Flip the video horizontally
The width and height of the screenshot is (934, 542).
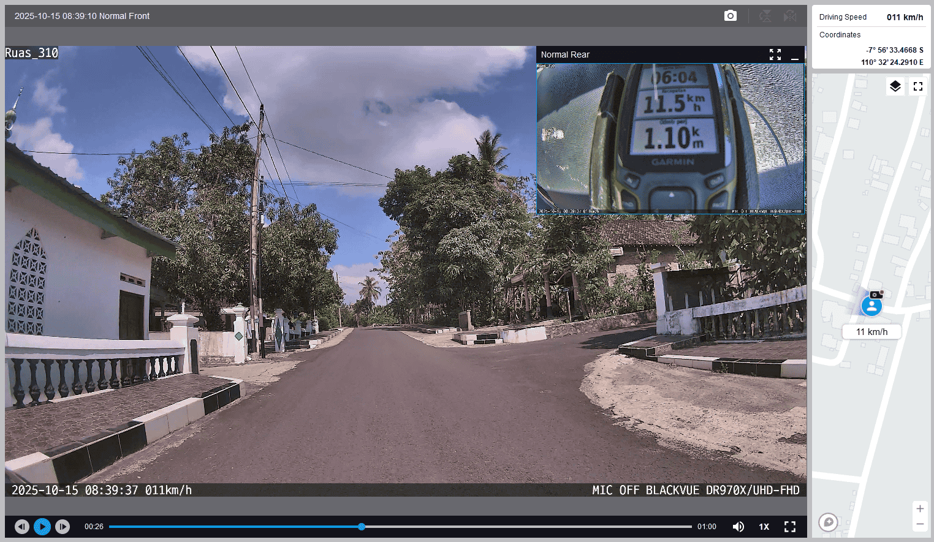point(790,16)
